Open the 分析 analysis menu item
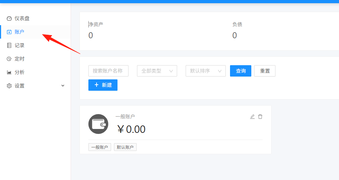Image resolution: width=339 pixels, height=180 pixels. (35, 72)
